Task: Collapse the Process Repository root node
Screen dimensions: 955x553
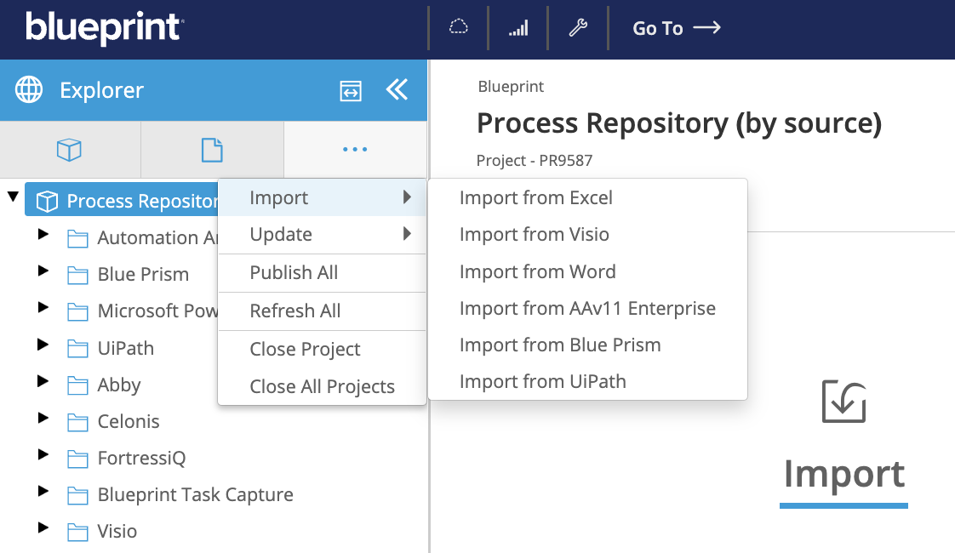Action: click(x=13, y=197)
